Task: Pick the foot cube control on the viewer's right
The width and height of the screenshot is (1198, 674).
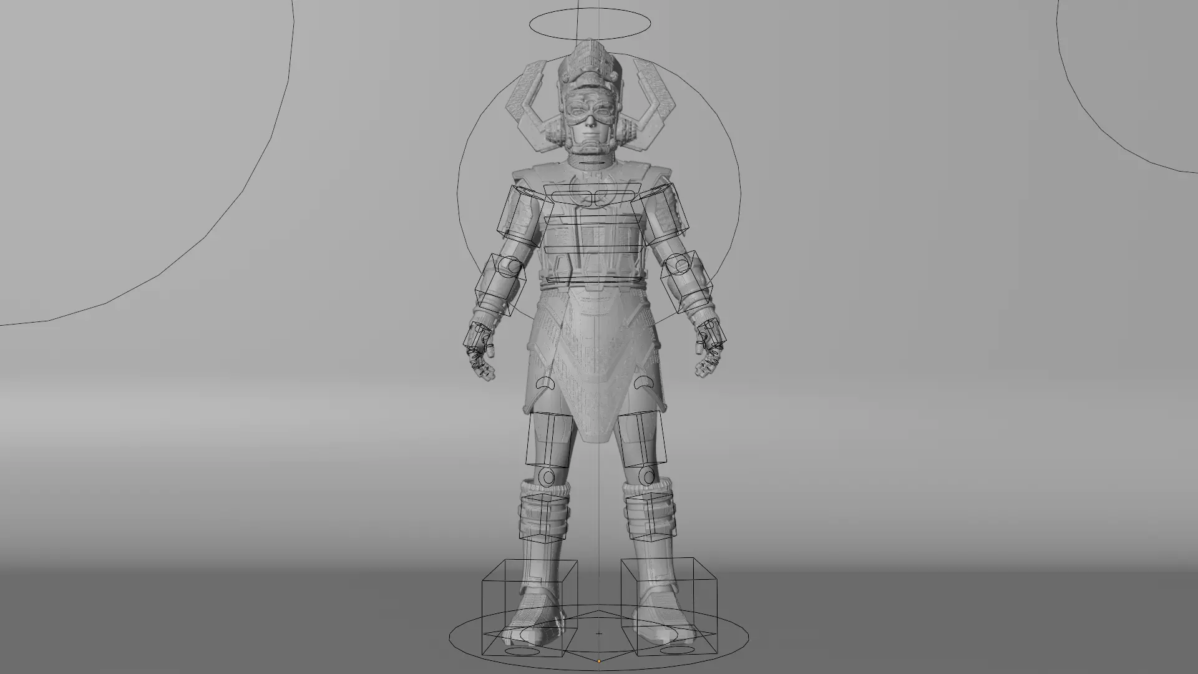Action: click(668, 608)
